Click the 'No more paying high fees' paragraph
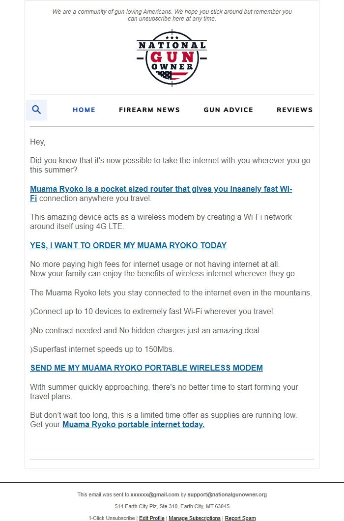 point(163,269)
